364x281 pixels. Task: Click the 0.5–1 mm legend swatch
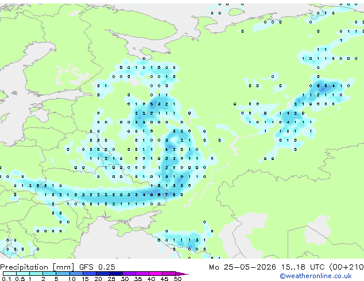23,274
